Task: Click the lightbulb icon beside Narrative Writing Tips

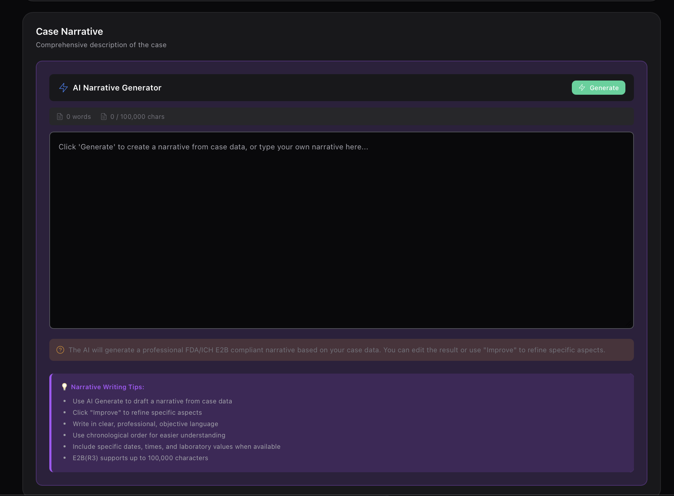Action: point(64,387)
